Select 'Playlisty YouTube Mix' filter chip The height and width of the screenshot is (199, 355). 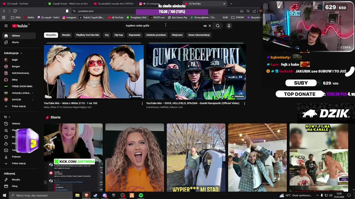[x=88, y=35]
